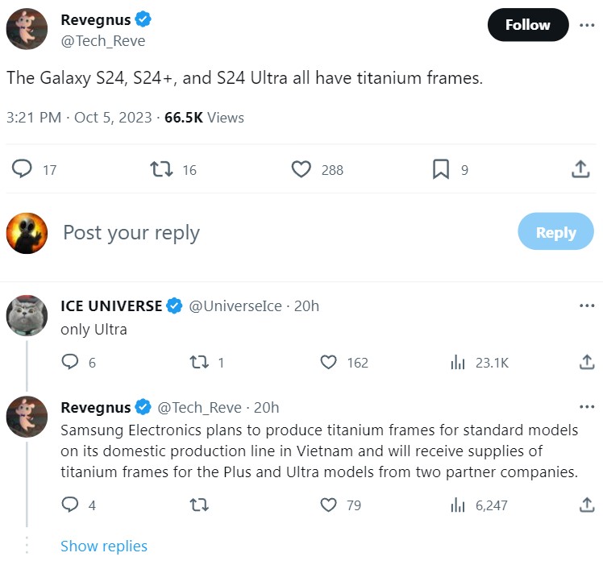Reply to ICE UNIVERSE comment
This screenshot has width=603, height=561.
click(x=70, y=362)
